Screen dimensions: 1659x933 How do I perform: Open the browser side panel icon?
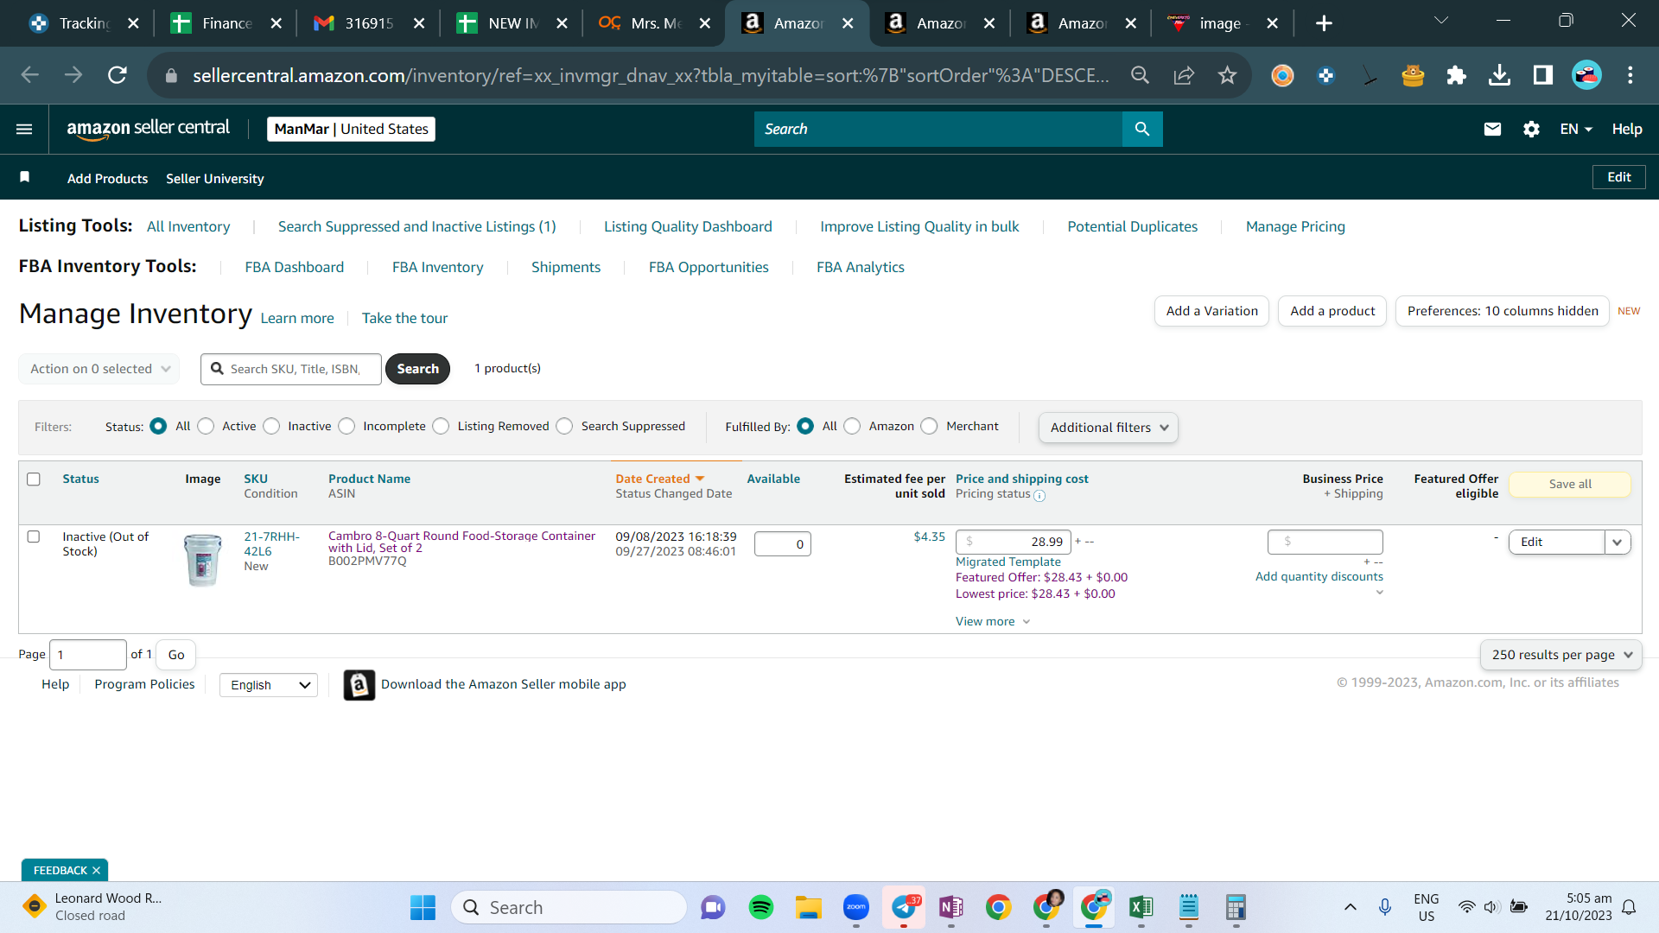tap(1542, 75)
